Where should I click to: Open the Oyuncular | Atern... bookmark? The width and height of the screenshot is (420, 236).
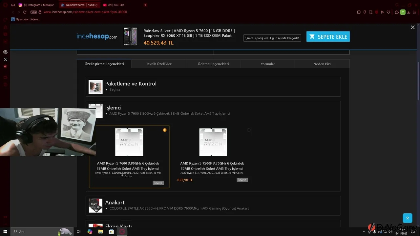tap(26, 19)
